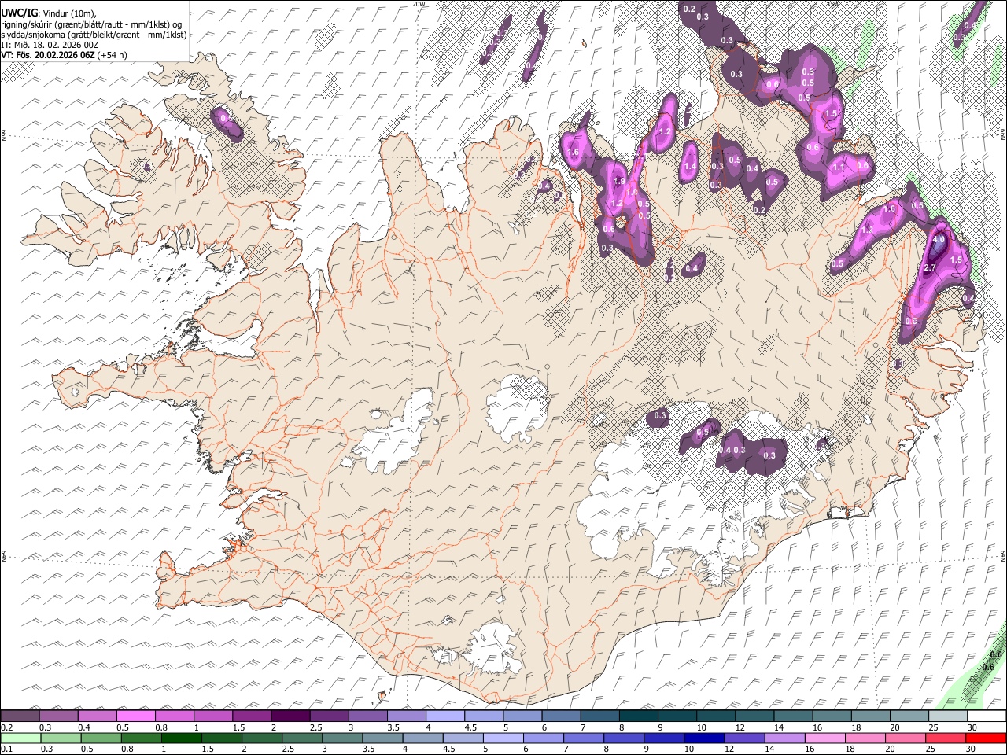Click the gray-teal 16 snow scale swatch

(832, 716)
